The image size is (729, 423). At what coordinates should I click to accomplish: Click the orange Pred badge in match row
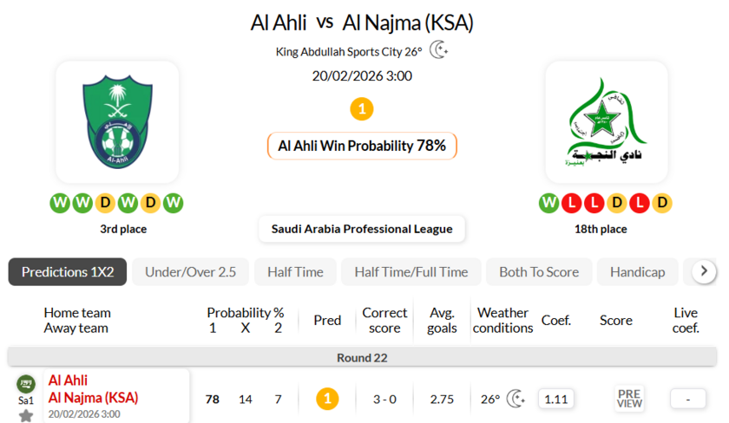pos(327,399)
